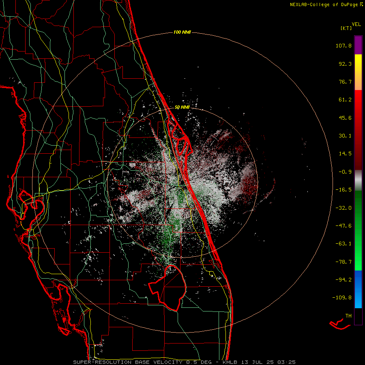Click the -94.2 velocity scale value

tap(344, 280)
